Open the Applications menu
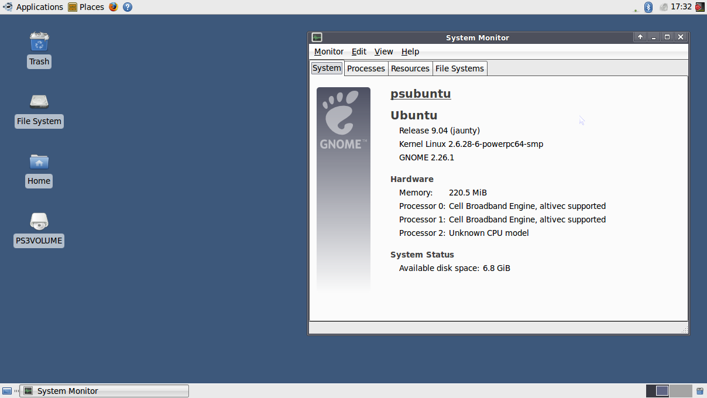Screen dimensions: 707x398 pyautogui.click(x=33, y=7)
